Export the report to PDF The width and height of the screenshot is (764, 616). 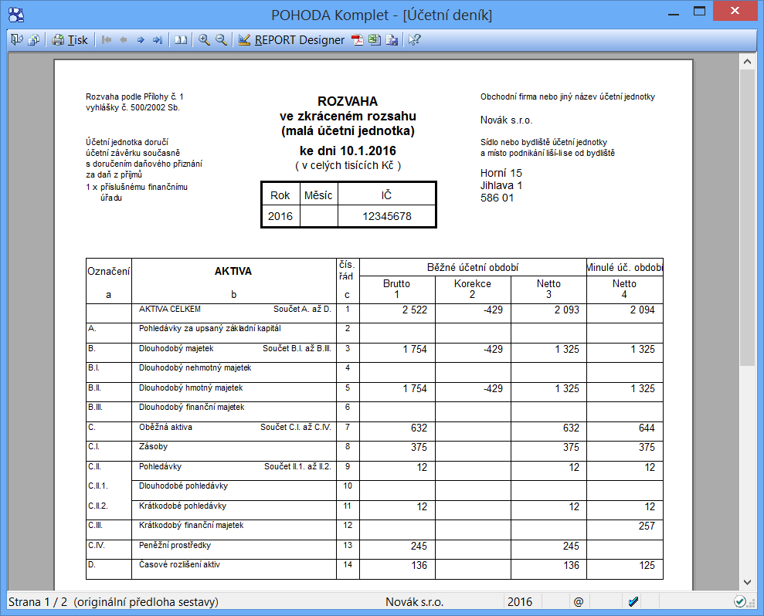coord(358,40)
